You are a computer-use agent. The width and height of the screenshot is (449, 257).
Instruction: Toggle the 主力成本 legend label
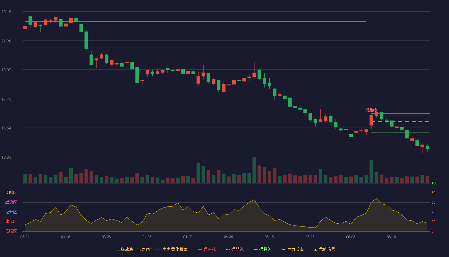pos(295,249)
